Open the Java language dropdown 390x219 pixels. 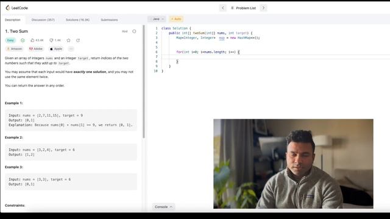click(x=157, y=19)
